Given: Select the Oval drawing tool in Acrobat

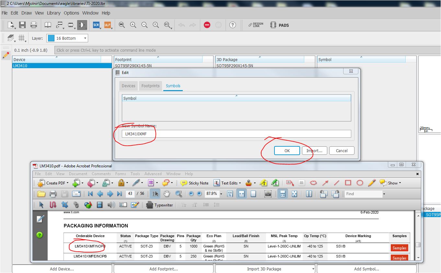Looking at the screenshot, I should tap(360, 183).
